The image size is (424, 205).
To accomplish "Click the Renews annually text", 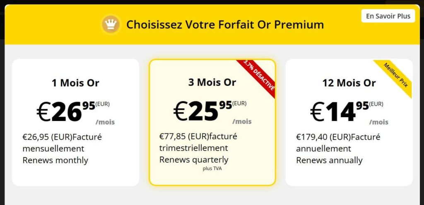I will [329, 160].
